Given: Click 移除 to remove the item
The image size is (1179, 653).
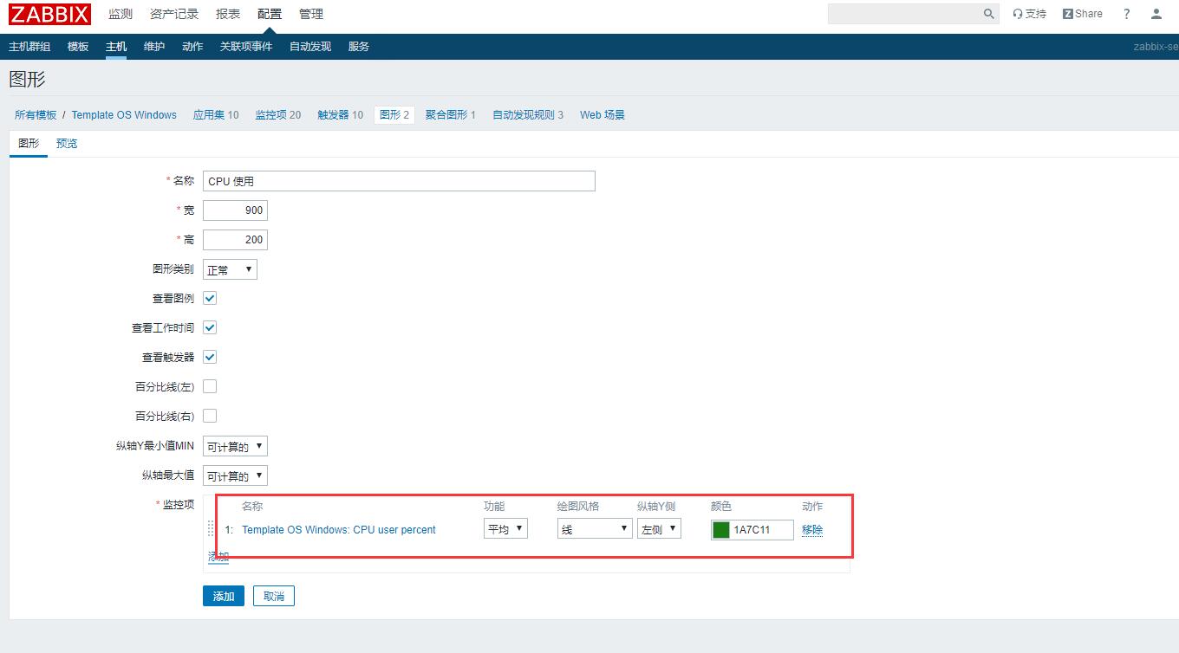Looking at the screenshot, I should click(812, 529).
